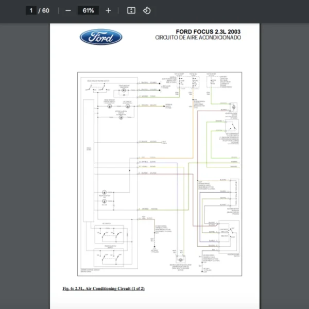
Task: Click the heater blower motor symbol
Action: (233, 107)
